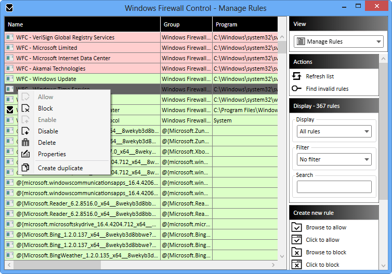The height and width of the screenshot is (274, 392).
Task: Choose Delete from the context menu
Action: pyautogui.click(x=64, y=143)
